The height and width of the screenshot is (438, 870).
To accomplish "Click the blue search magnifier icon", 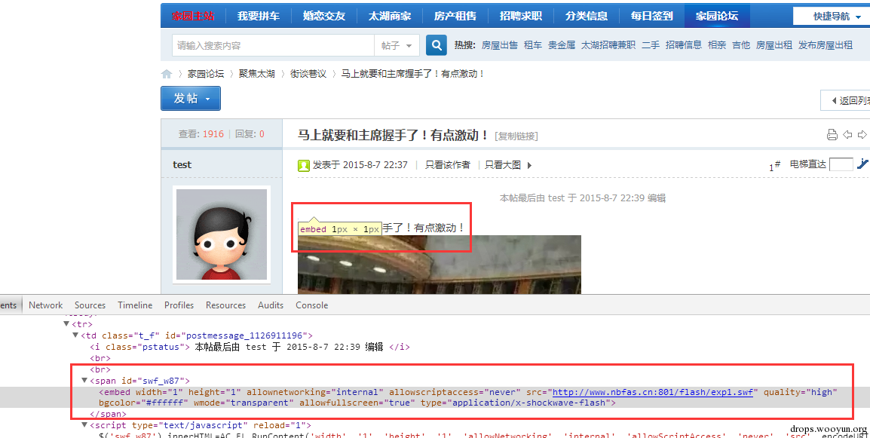I will [437, 45].
